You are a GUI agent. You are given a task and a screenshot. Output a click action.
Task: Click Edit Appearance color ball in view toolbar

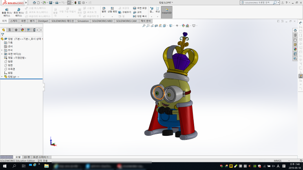click(183, 26)
